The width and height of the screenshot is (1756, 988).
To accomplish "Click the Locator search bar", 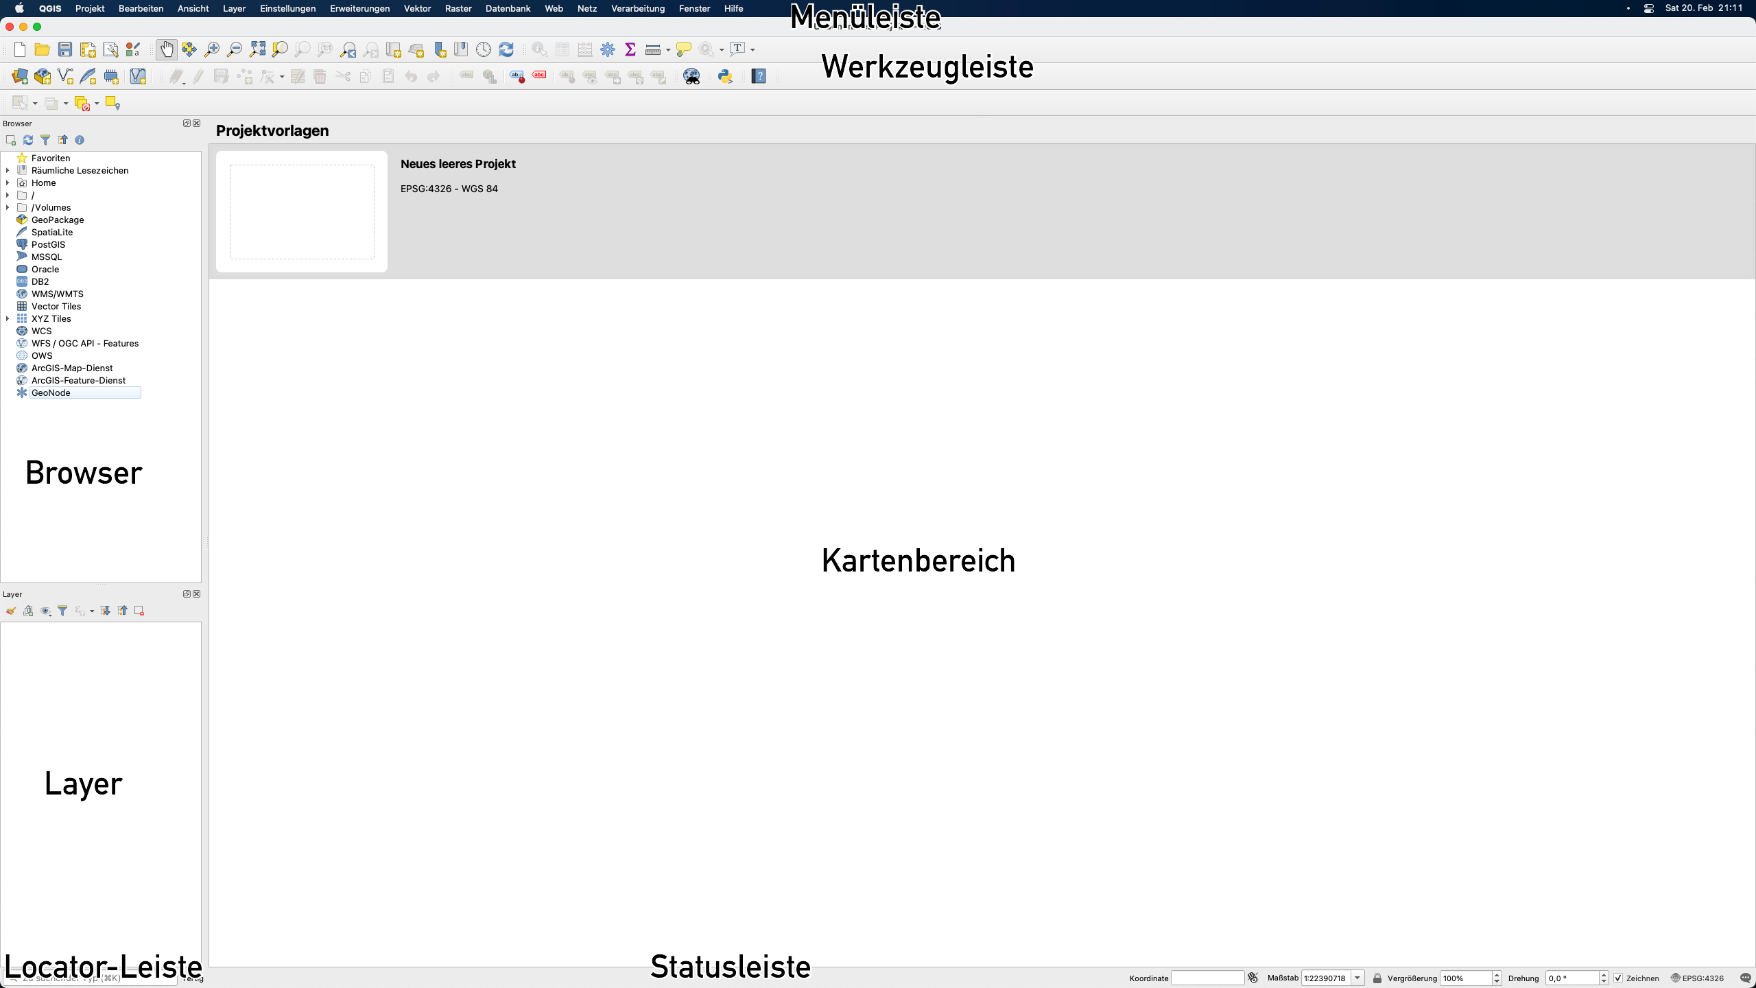I will (91, 978).
